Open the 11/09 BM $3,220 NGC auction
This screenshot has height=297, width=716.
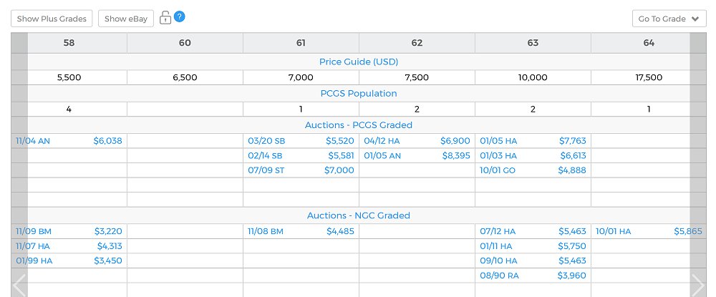pyautogui.click(x=69, y=232)
